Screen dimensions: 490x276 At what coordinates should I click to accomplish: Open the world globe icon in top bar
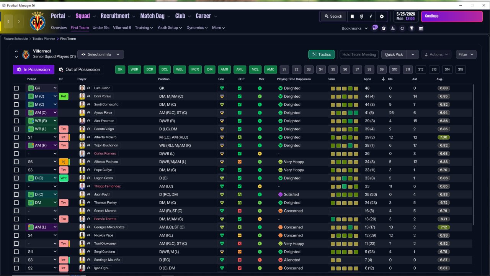click(361, 16)
